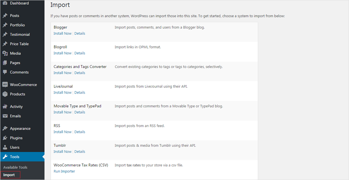The width and height of the screenshot is (349, 180).
Task: Click the Plugins plug icon
Action: (x=5, y=138)
